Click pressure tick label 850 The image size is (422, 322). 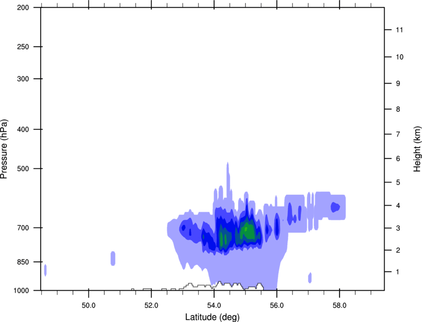(x=23, y=262)
